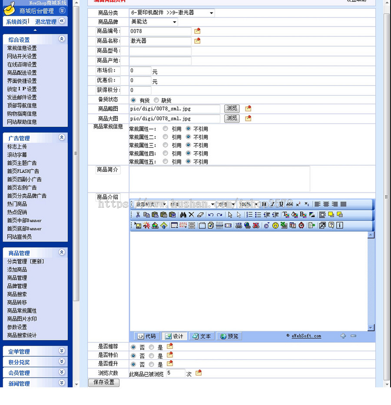The width and height of the screenshot is (391, 405).
Task: Click 浏览 button for 商品略图
Action: (x=232, y=109)
